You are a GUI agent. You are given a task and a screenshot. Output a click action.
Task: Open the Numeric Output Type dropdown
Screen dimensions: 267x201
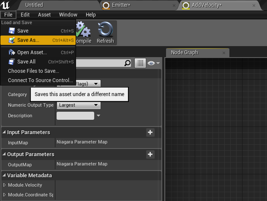click(x=79, y=105)
